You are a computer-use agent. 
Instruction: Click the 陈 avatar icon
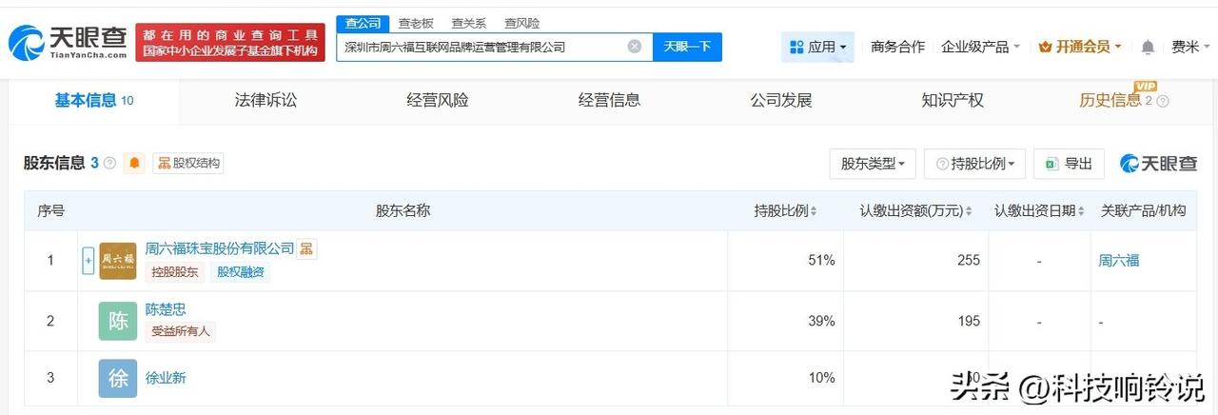click(x=117, y=322)
